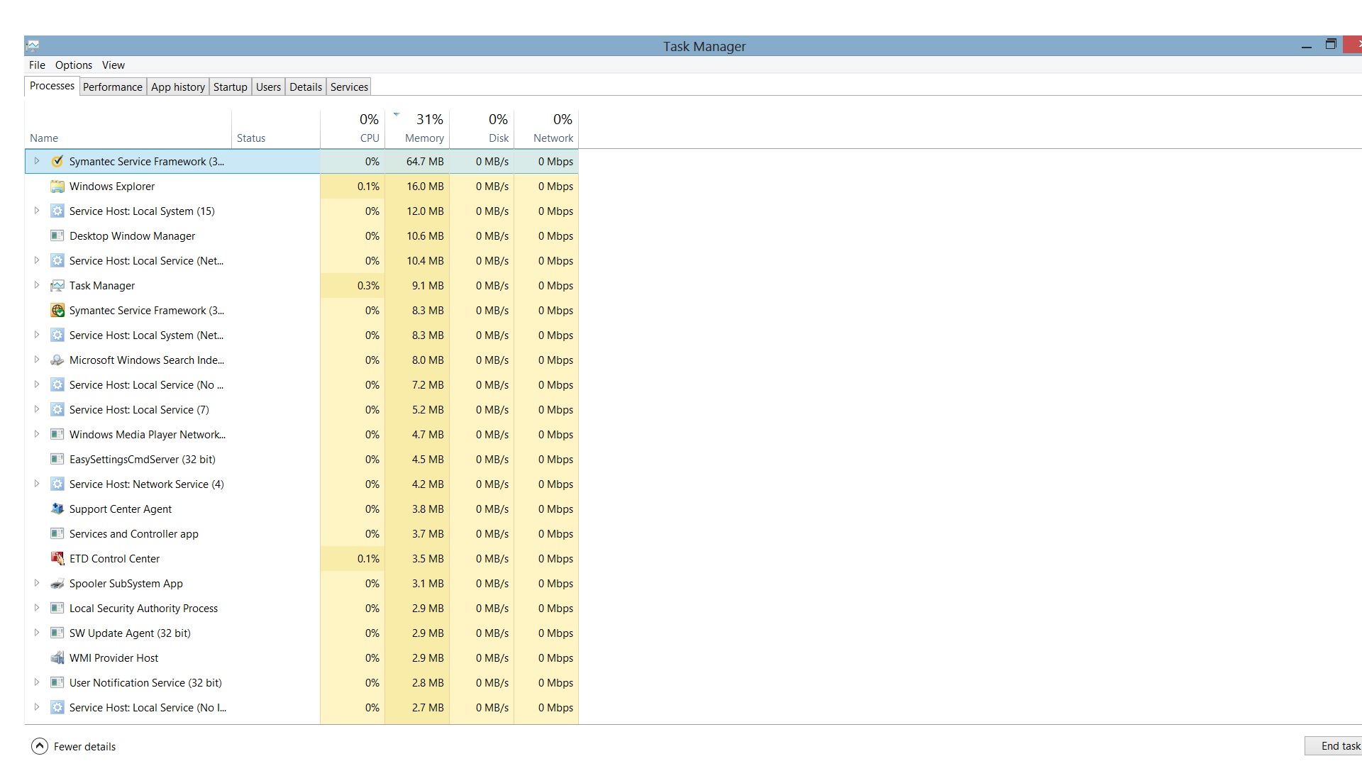The image size is (1362, 766).
Task: Select the ETD Control Center name
Action: pos(114,559)
